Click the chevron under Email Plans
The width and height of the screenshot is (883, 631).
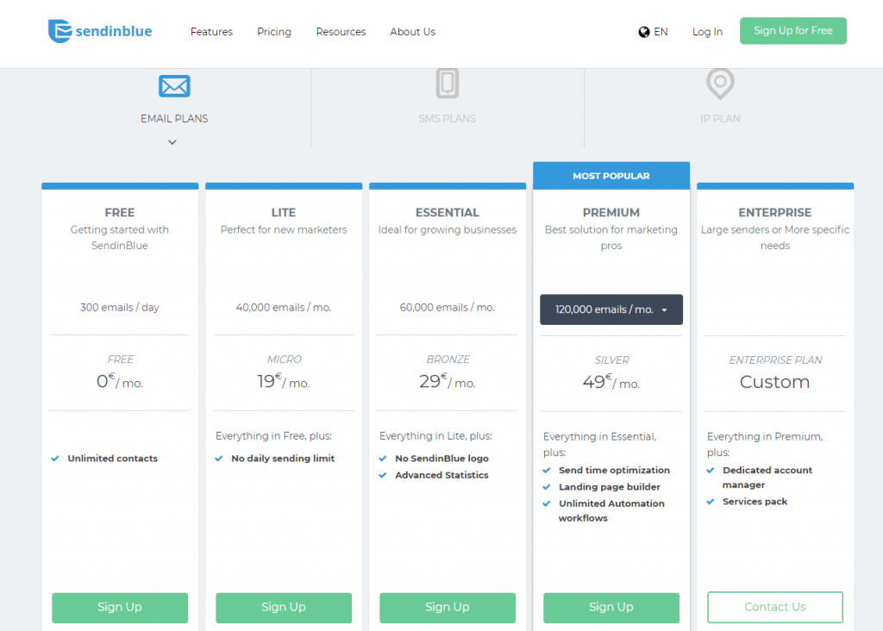tap(172, 142)
